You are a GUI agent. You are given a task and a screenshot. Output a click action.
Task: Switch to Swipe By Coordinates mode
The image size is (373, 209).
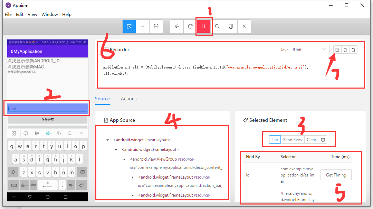(x=143, y=26)
